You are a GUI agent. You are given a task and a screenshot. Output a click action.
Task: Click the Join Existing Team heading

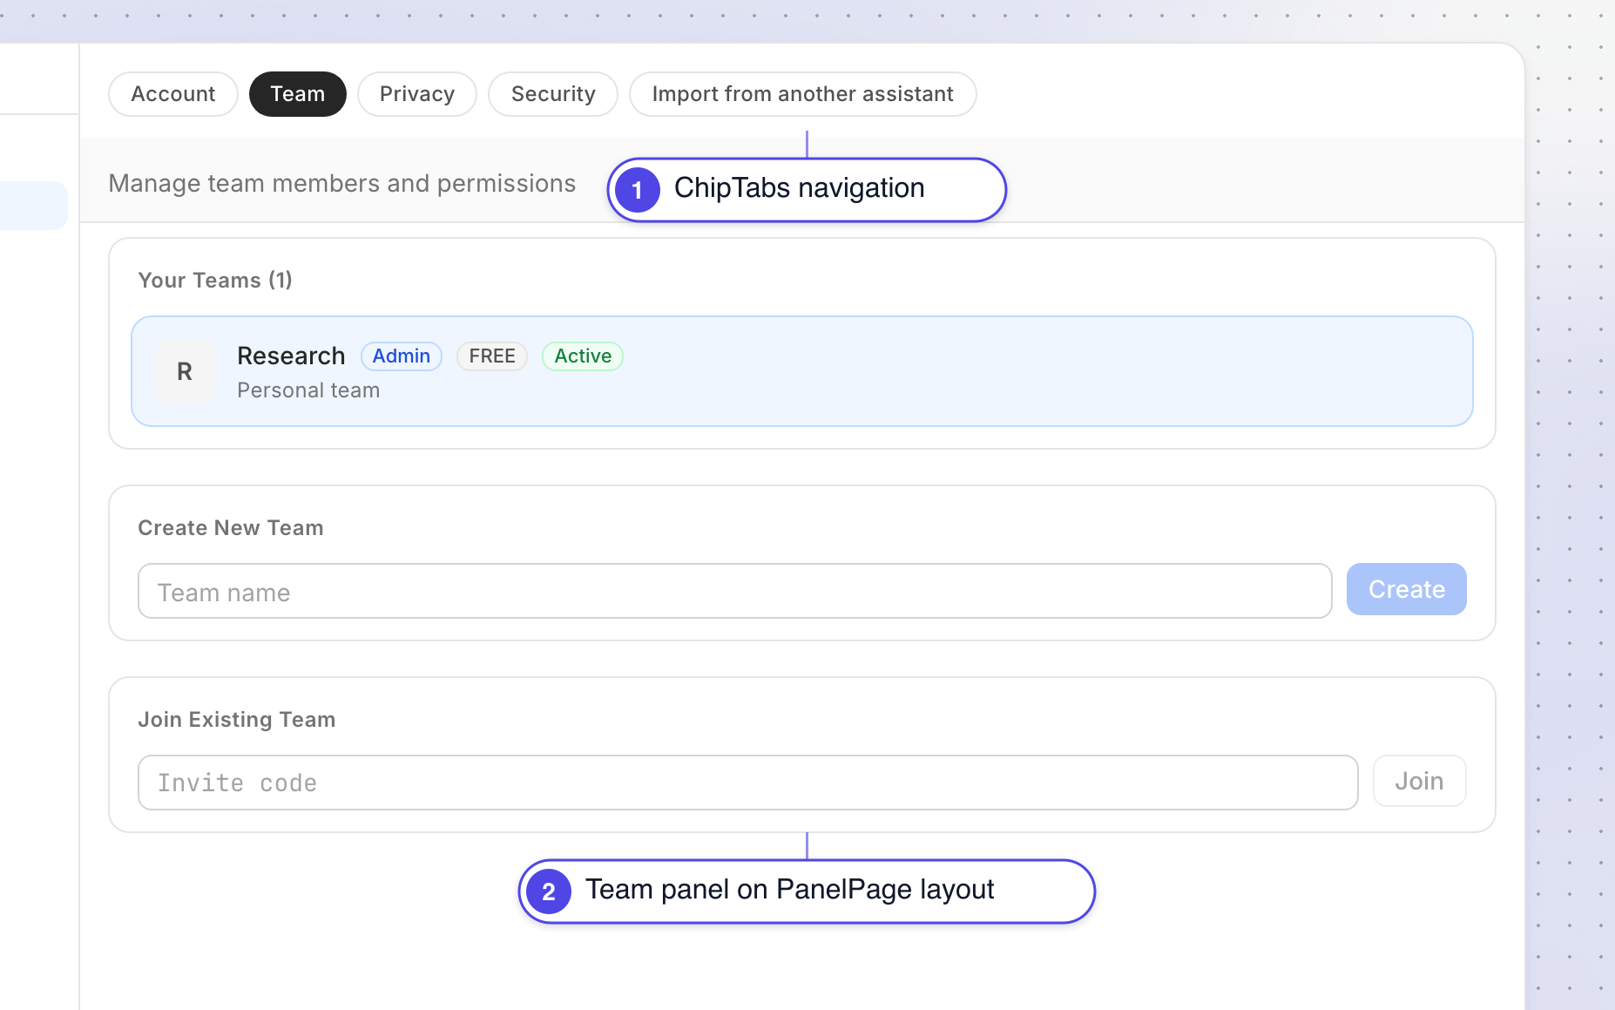pyautogui.click(x=237, y=720)
